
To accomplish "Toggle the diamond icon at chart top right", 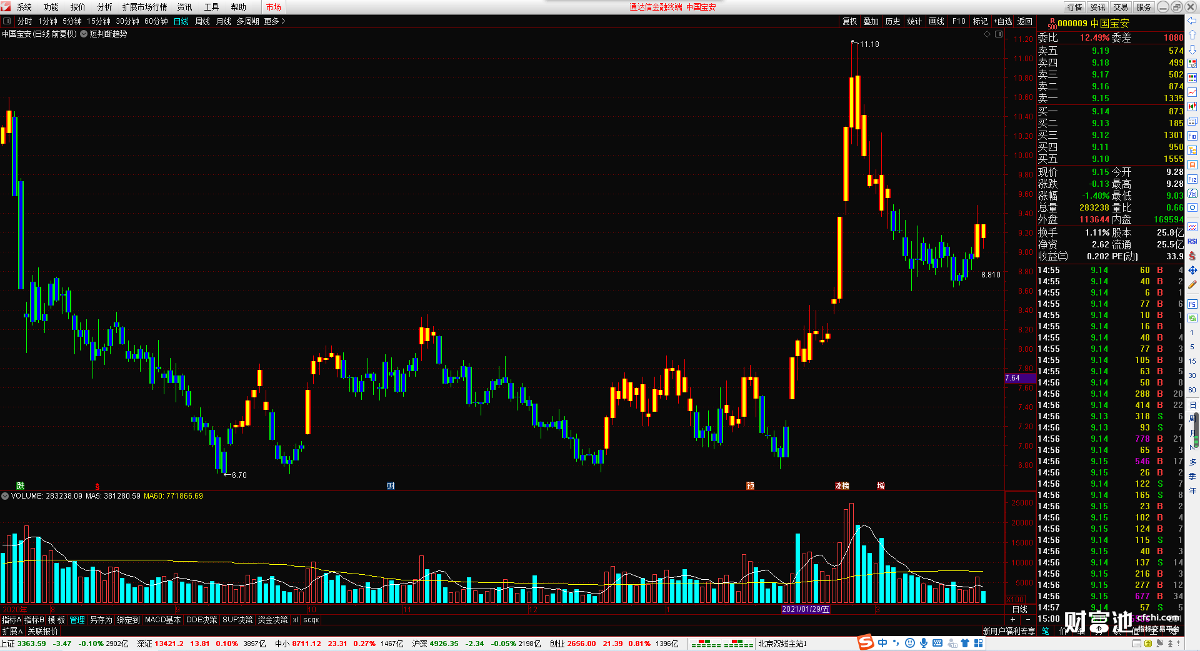I will (987, 34).
